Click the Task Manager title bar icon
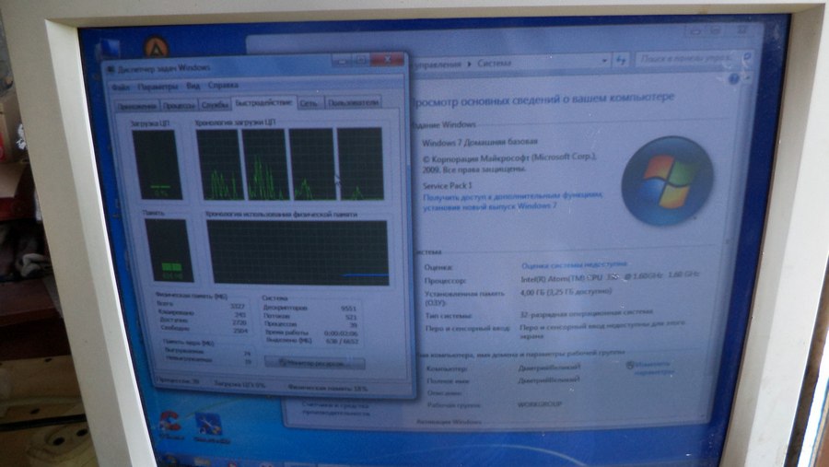 tap(111, 69)
